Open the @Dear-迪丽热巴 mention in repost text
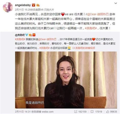The height and width of the screenshot is (114, 120). pyautogui.click(x=98, y=14)
